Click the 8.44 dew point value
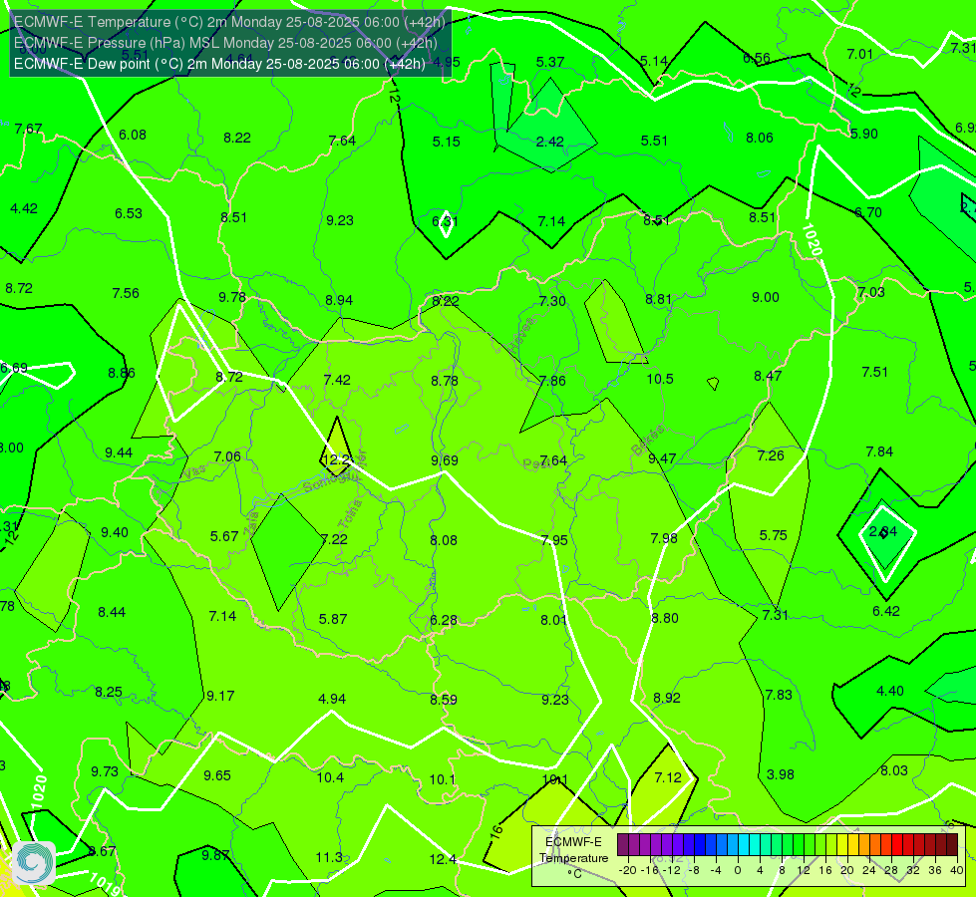The image size is (976, 897). pos(112,612)
